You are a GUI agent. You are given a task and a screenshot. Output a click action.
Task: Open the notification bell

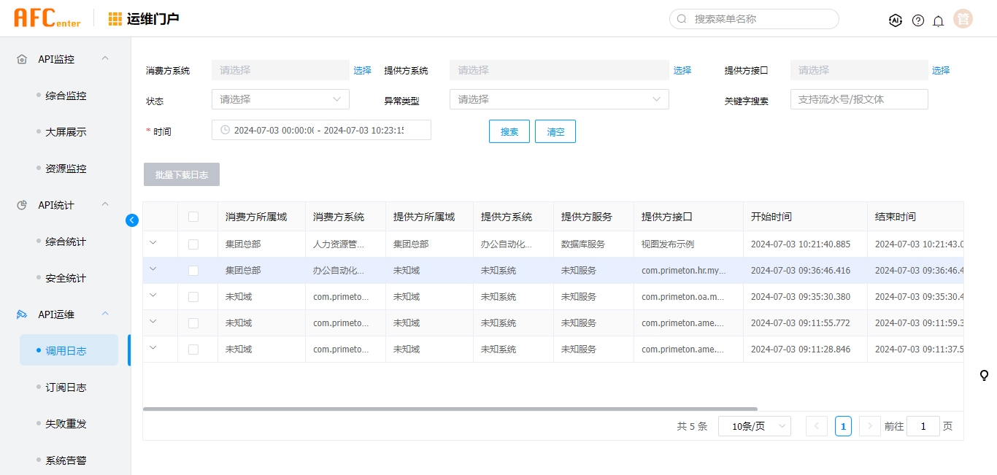pyautogui.click(x=939, y=20)
